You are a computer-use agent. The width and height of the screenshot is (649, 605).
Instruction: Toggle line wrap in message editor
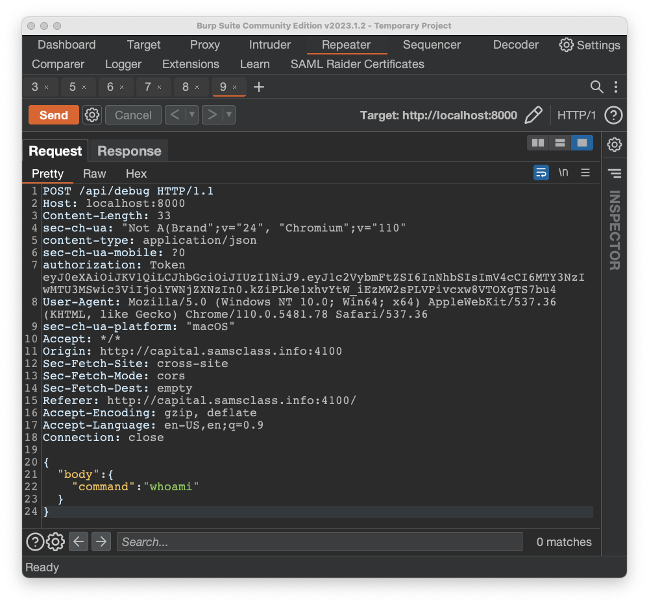point(541,172)
